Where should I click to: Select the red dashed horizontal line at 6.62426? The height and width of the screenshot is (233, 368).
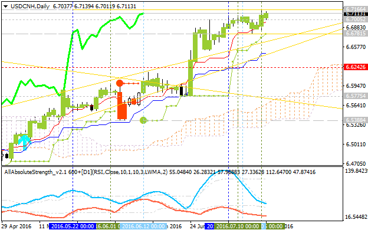[172, 67]
